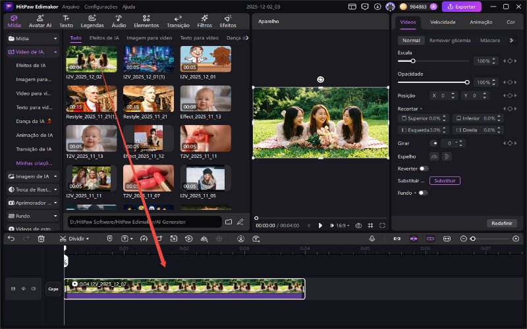This screenshot has width=527, height=329.
Task: Open folder icon next to file path
Action: (x=229, y=222)
